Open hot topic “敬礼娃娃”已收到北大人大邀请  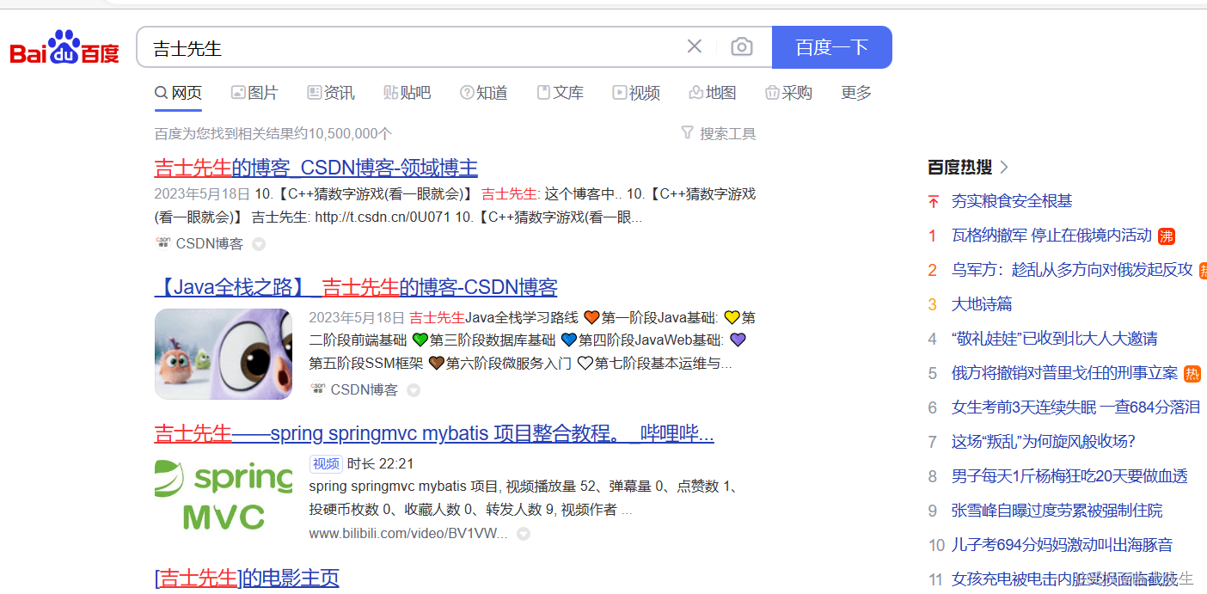click(x=1055, y=339)
